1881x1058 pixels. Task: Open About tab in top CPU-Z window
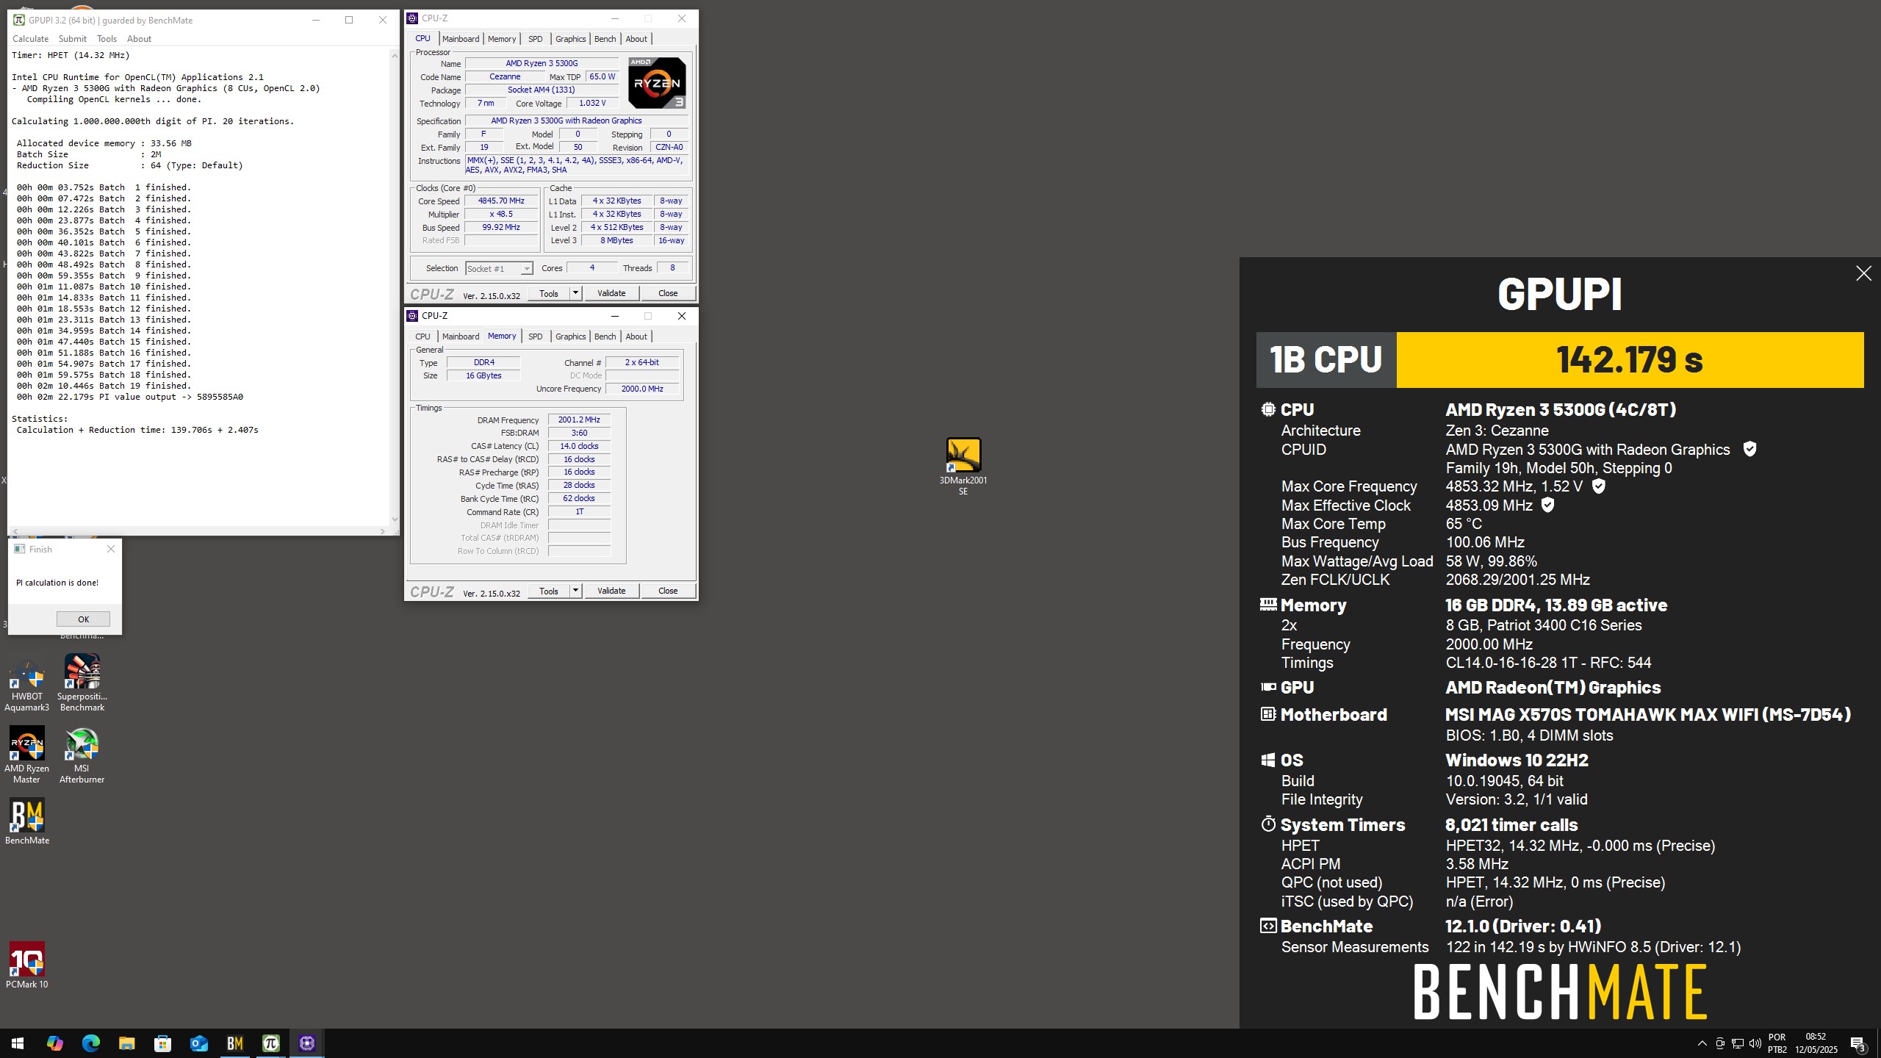(636, 39)
